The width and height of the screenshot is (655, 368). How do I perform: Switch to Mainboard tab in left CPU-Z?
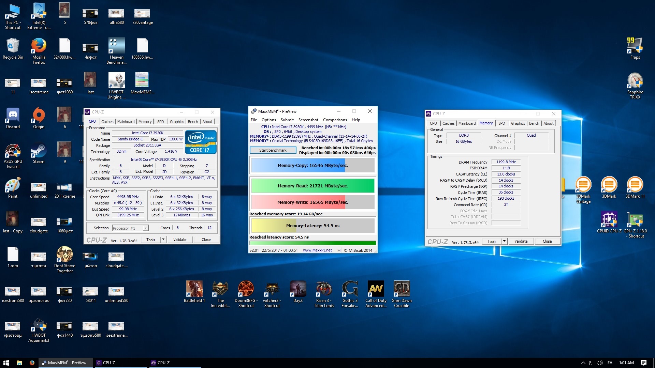[x=126, y=122]
